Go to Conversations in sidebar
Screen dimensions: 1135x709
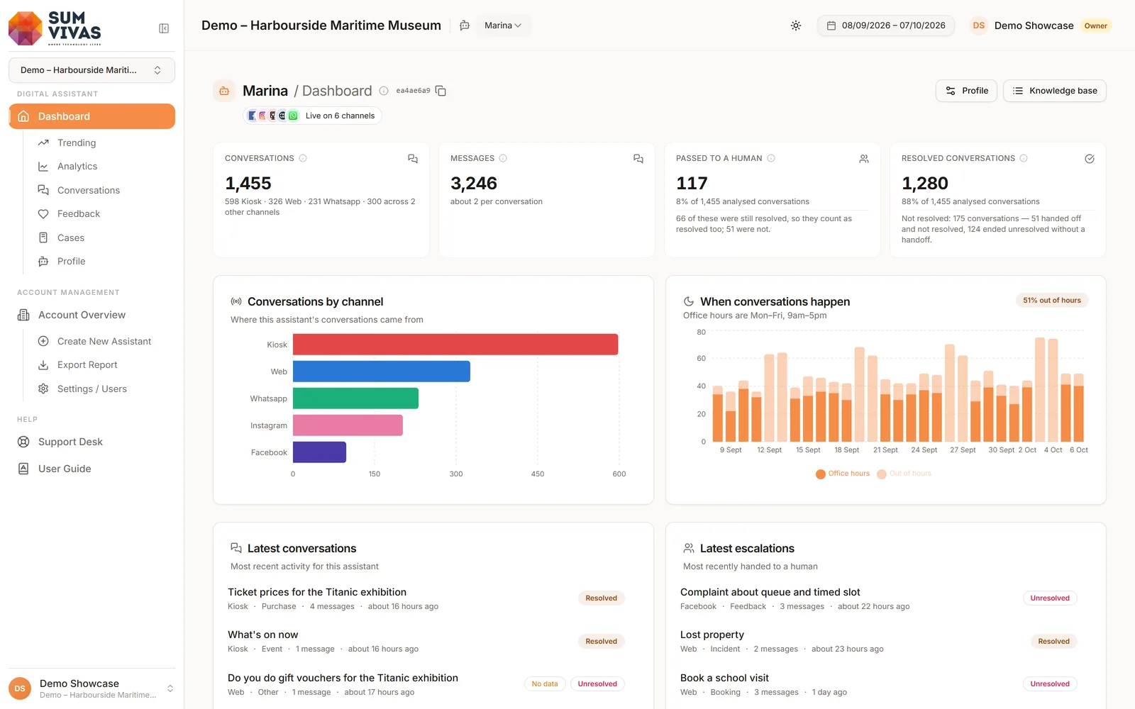coord(89,190)
